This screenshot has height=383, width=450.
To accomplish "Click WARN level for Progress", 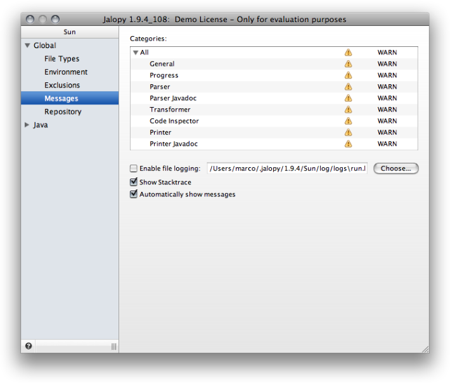I will 387,75.
